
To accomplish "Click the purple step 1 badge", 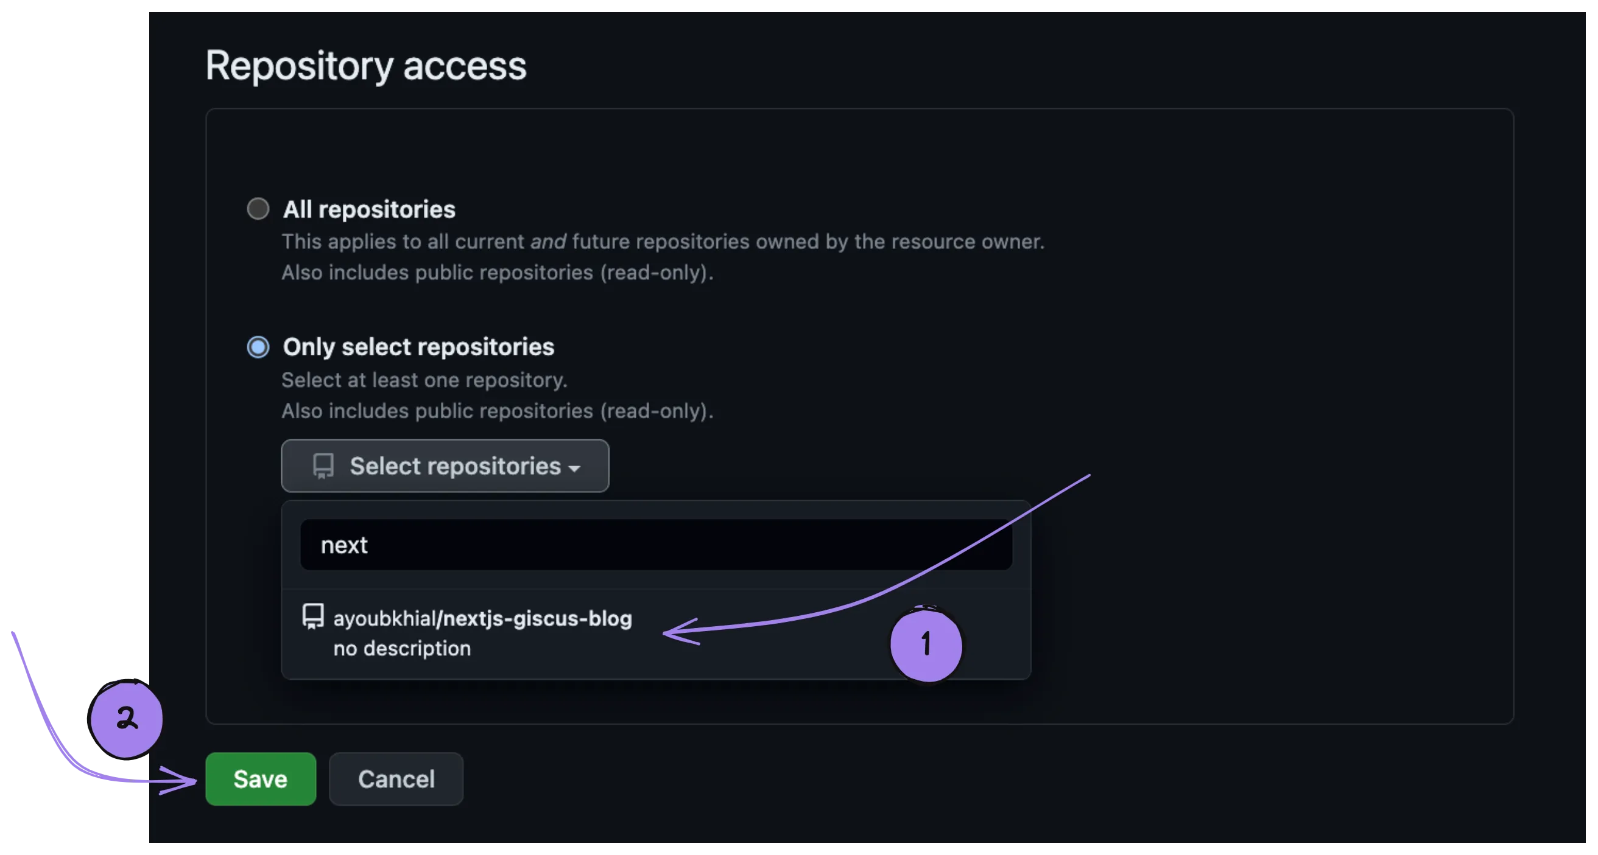I will pos(926,645).
